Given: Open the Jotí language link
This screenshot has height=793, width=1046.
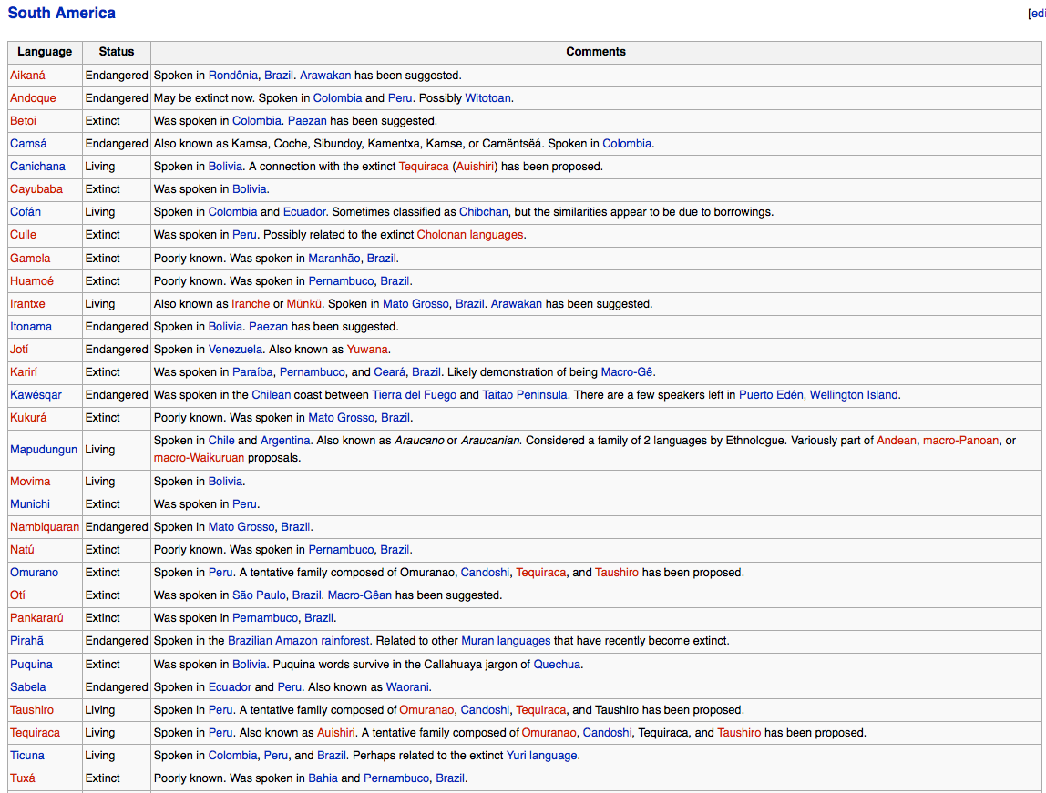Looking at the screenshot, I should [18, 350].
